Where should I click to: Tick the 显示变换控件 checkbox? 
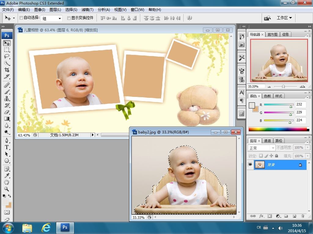(69, 18)
